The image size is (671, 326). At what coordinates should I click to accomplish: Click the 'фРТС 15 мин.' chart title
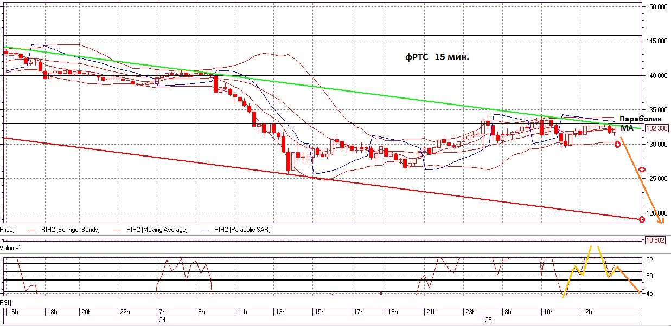[437, 56]
